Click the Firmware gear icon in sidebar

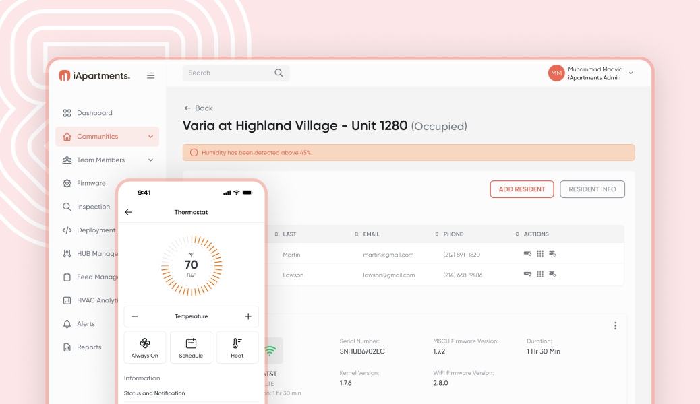click(67, 183)
